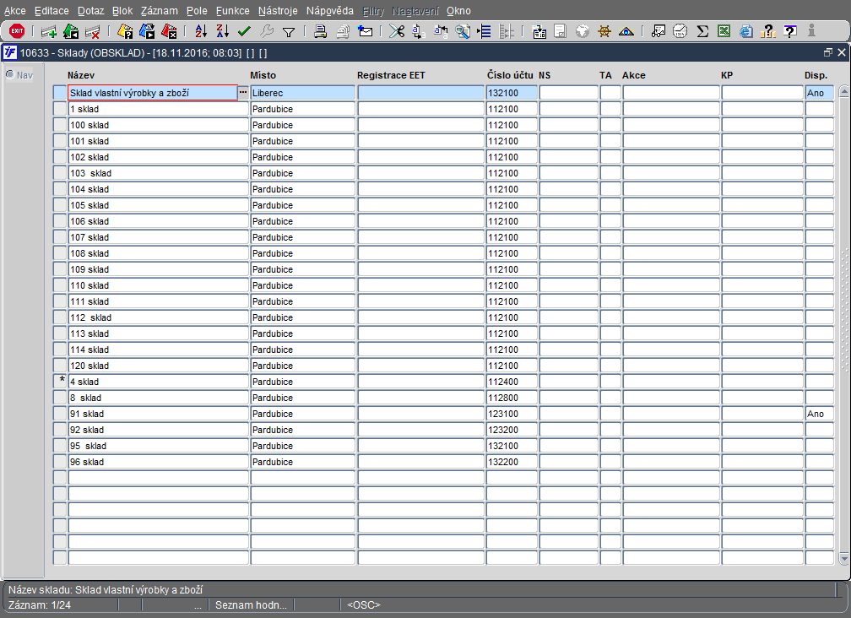Insert a new record with the green plus icon
851x618 pixels.
coord(49,32)
